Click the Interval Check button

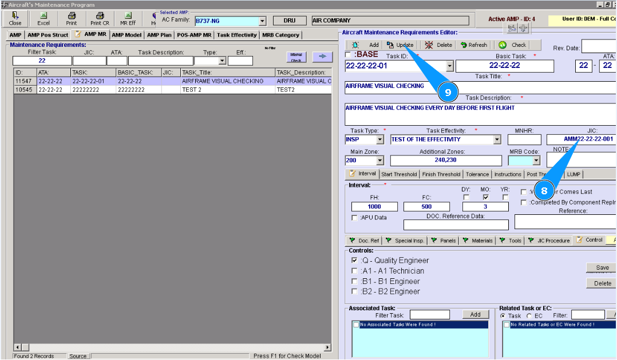(296, 57)
